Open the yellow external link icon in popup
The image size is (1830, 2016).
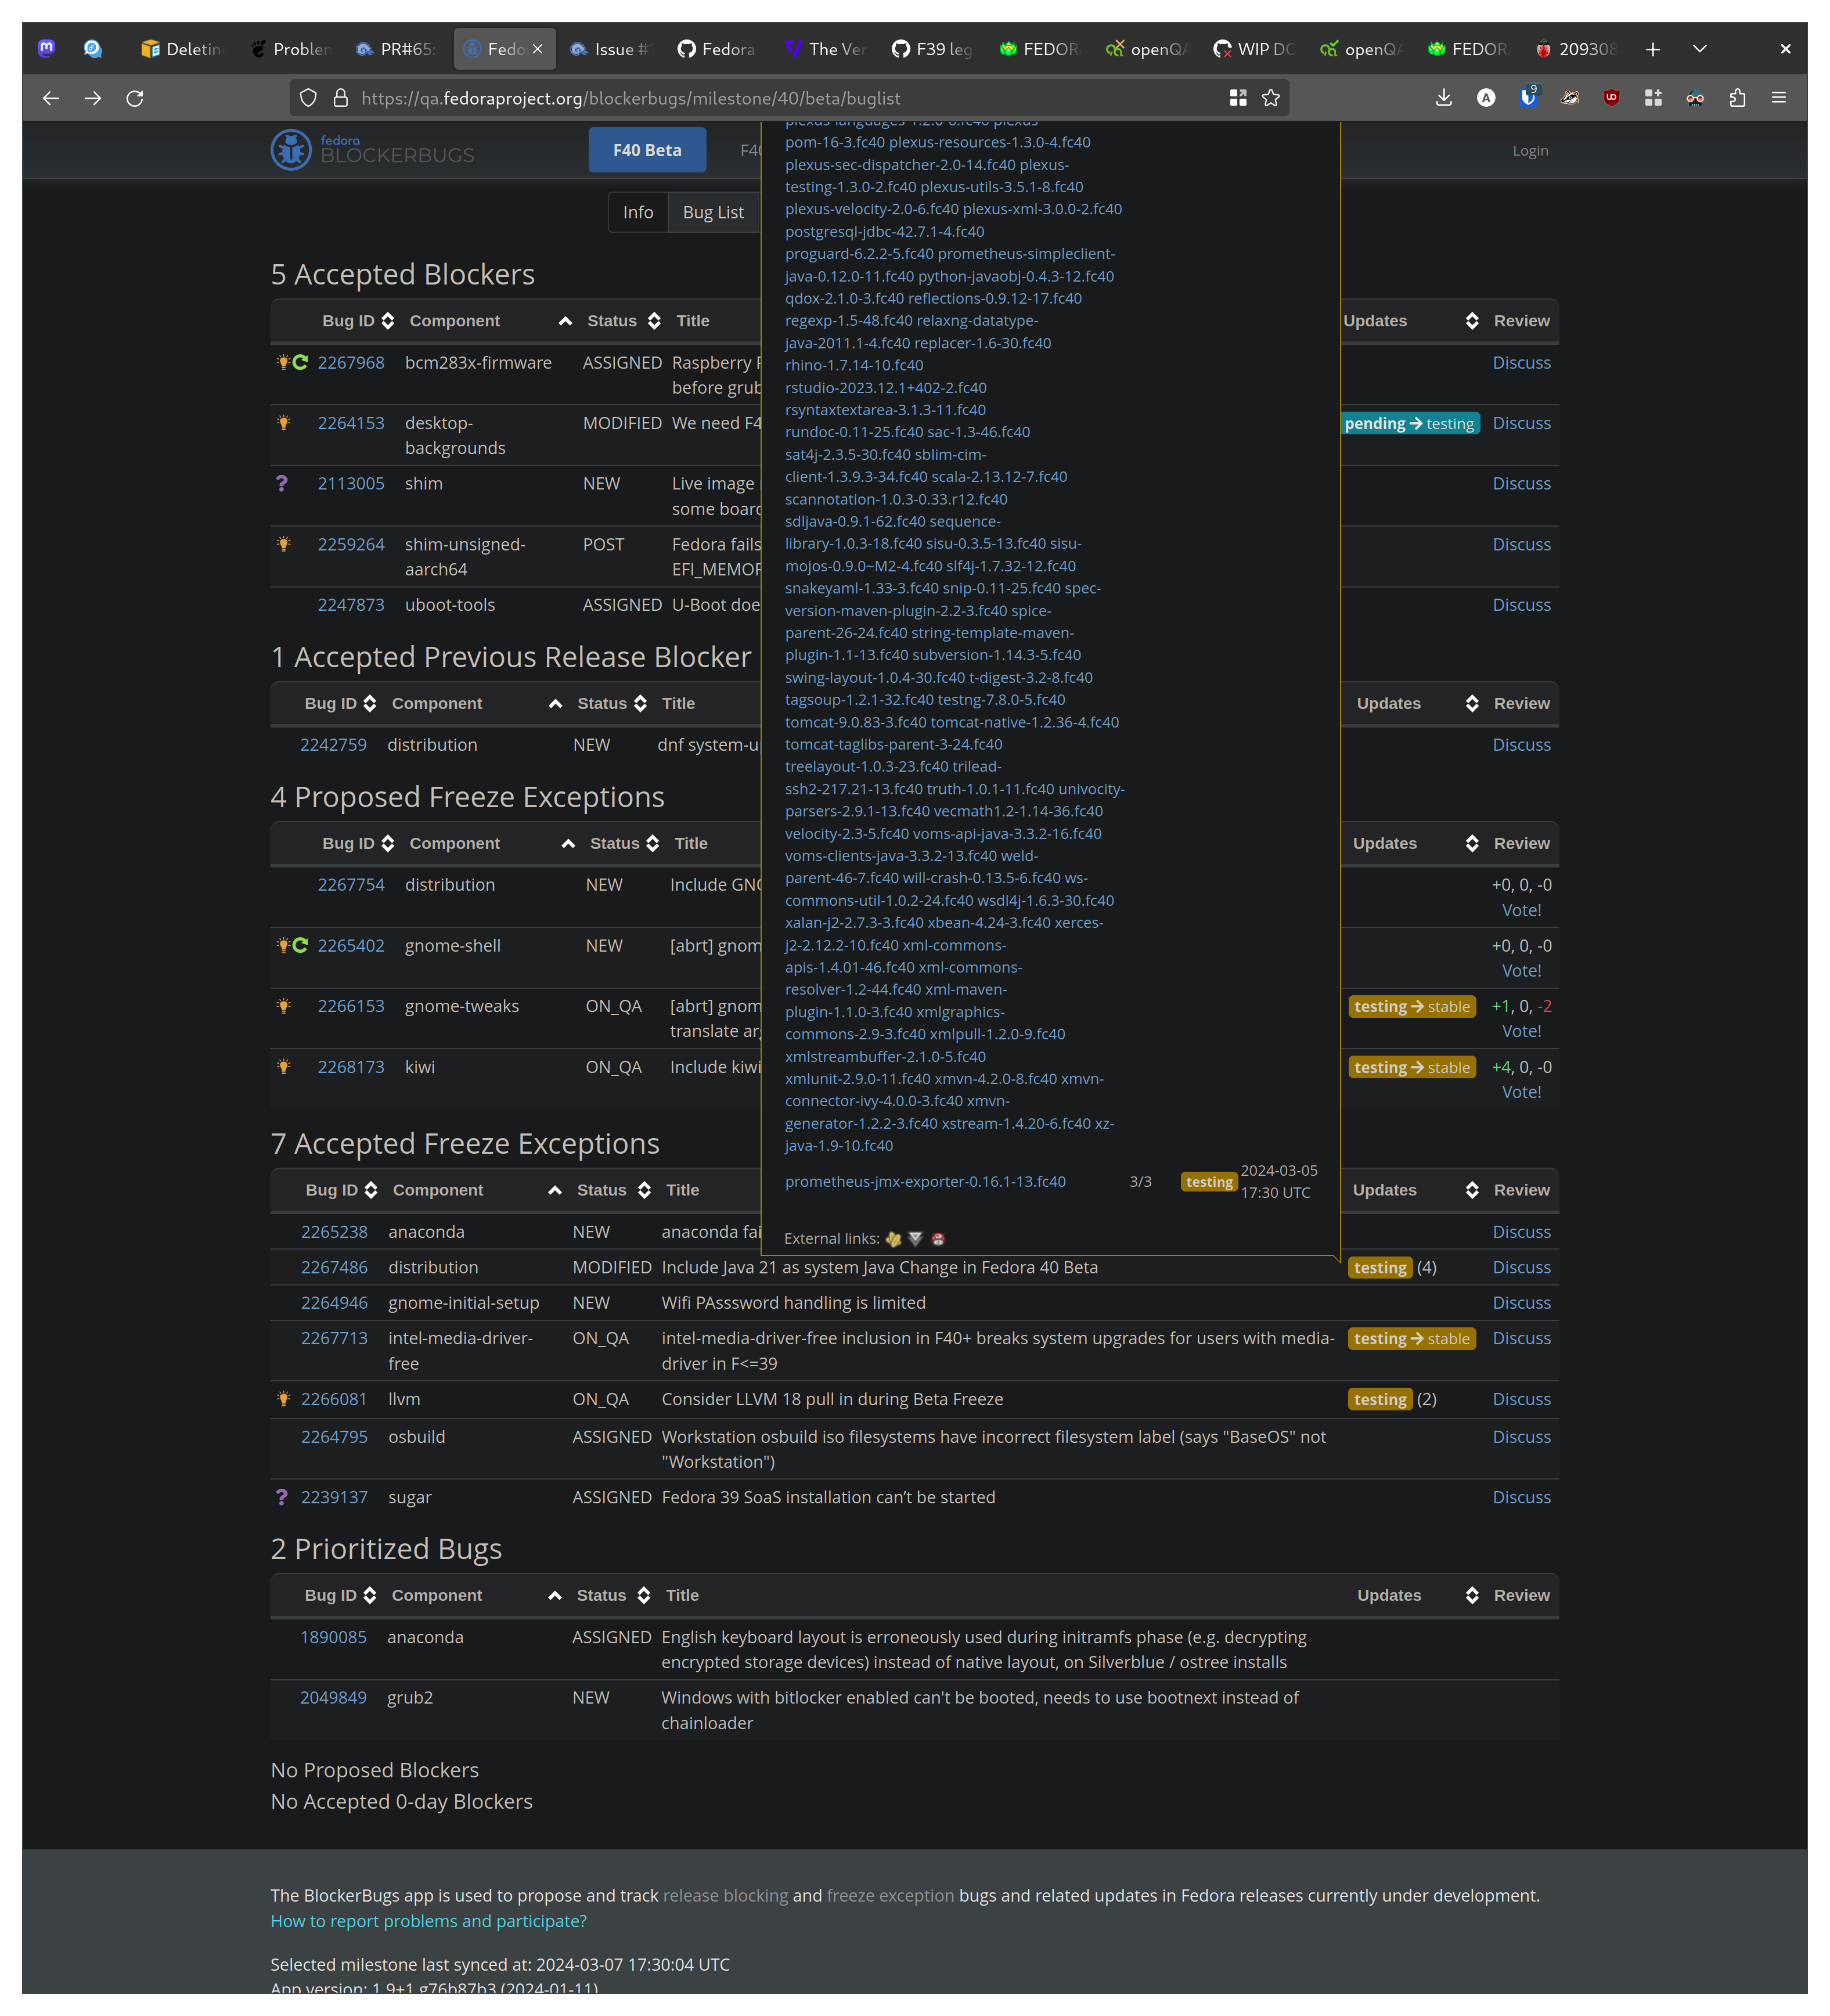click(x=894, y=1239)
